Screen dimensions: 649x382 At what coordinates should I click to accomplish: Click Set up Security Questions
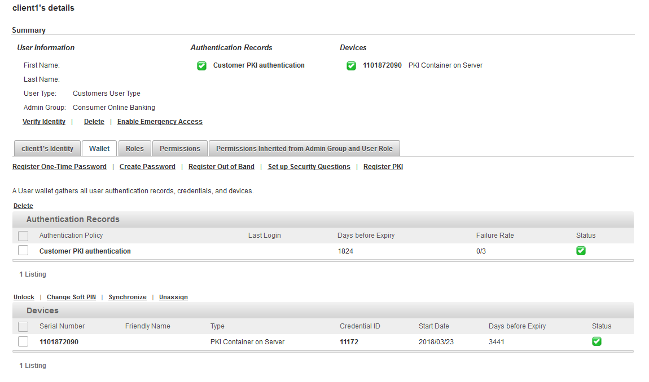tap(309, 166)
